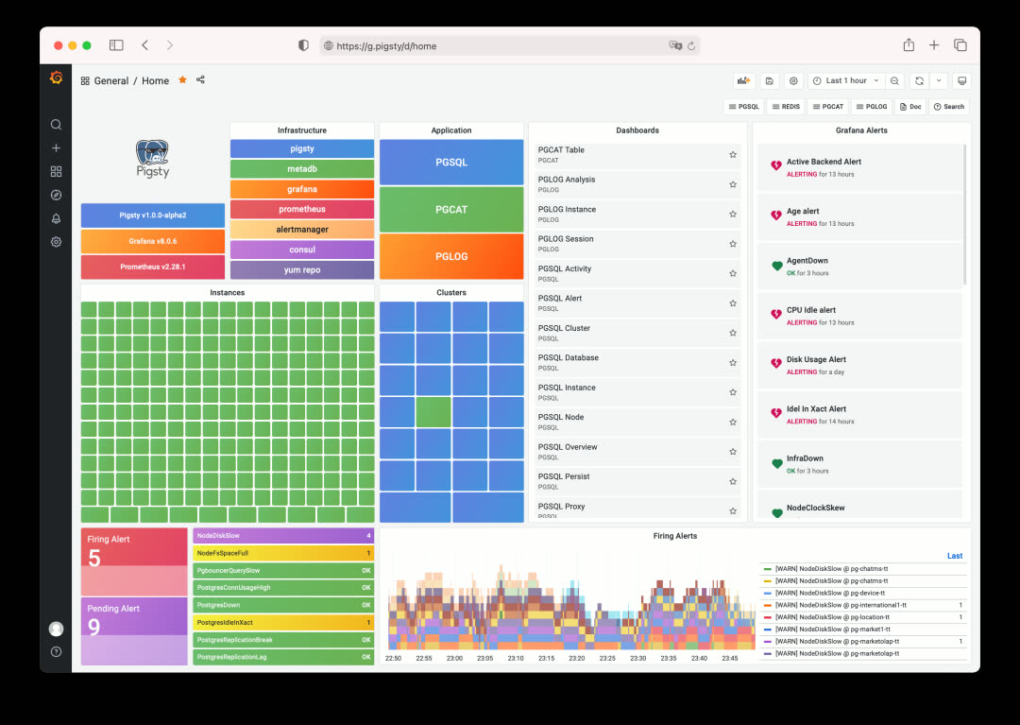The image size is (1020, 725).
Task: Click the Create plus icon in sidebar
Action: (x=56, y=147)
